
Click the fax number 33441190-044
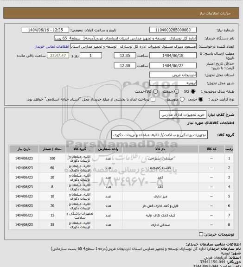click(x=212, y=261)
